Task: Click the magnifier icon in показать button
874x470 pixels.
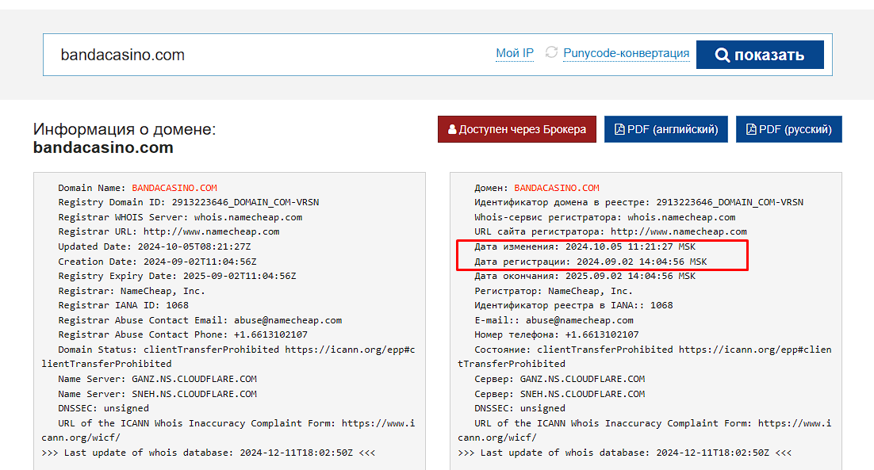Action: [722, 55]
